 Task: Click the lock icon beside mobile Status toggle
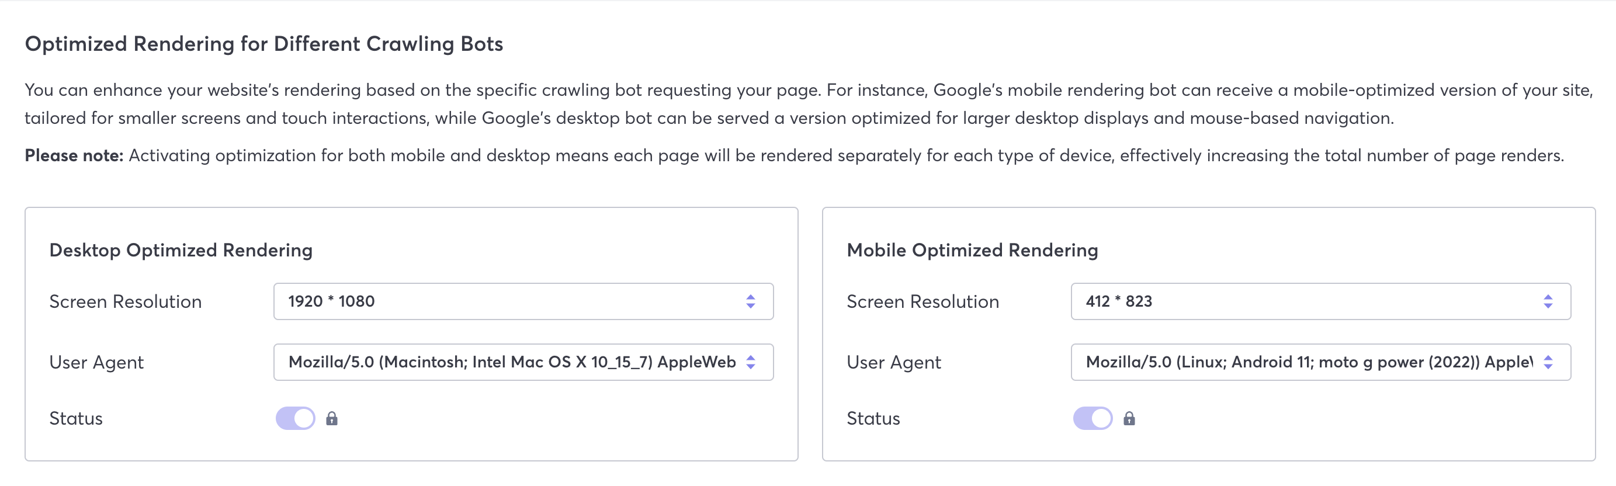point(1129,418)
